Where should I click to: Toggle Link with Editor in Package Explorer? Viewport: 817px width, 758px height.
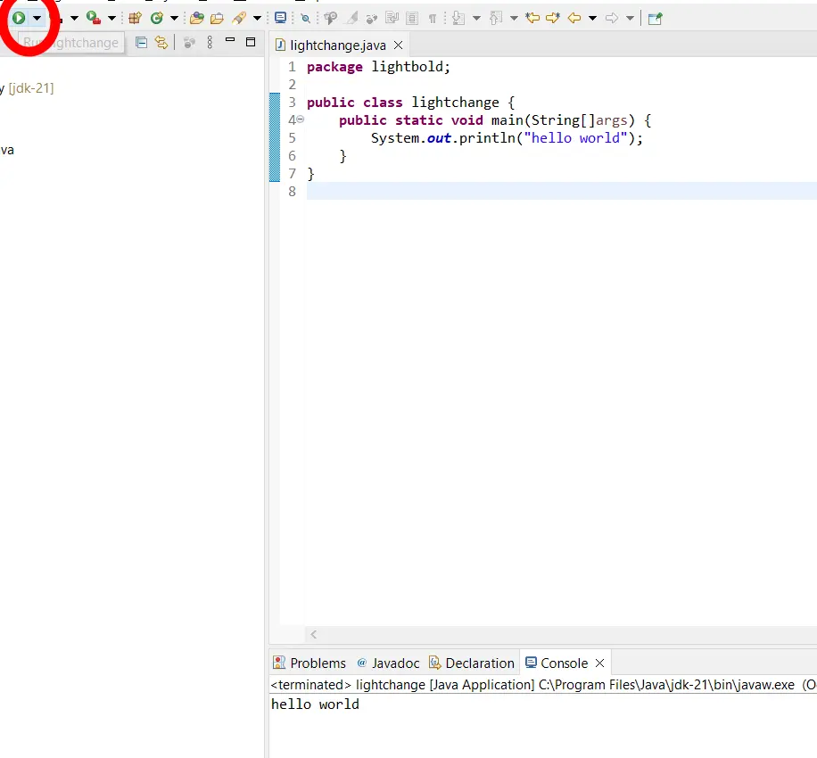pyautogui.click(x=161, y=42)
